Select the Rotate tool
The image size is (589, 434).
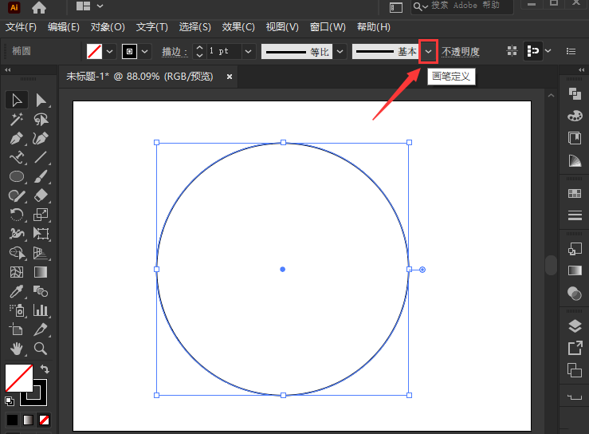point(16,215)
